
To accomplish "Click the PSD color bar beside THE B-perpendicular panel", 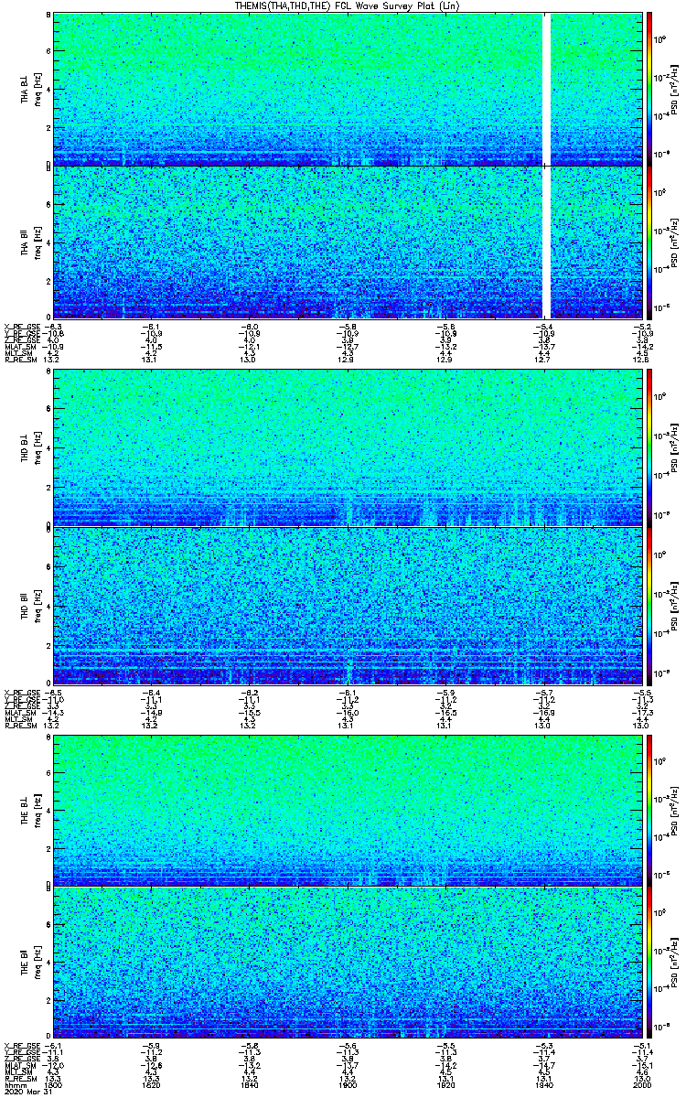I will [x=649, y=810].
